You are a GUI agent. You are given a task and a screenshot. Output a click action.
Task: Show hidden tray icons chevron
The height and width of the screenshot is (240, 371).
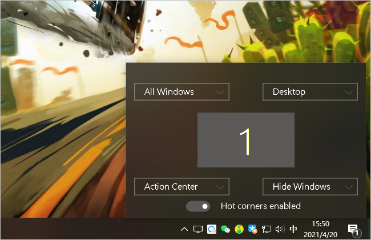(x=184, y=229)
